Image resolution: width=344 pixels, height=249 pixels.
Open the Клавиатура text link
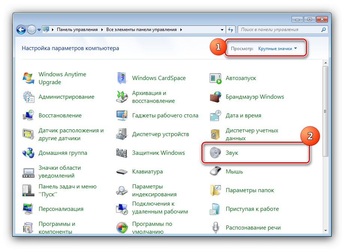(147, 172)
